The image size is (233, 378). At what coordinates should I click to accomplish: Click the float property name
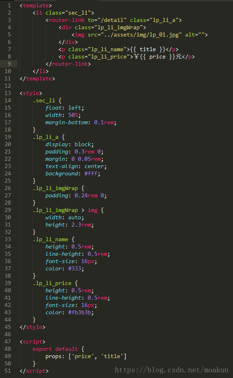pyautogui.click(x=54, y=108)
